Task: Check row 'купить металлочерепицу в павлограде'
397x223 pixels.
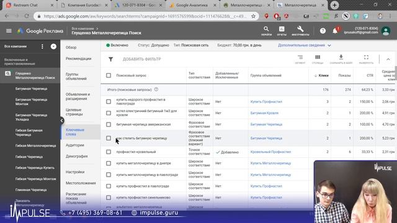Action: (x=109, y=175)
